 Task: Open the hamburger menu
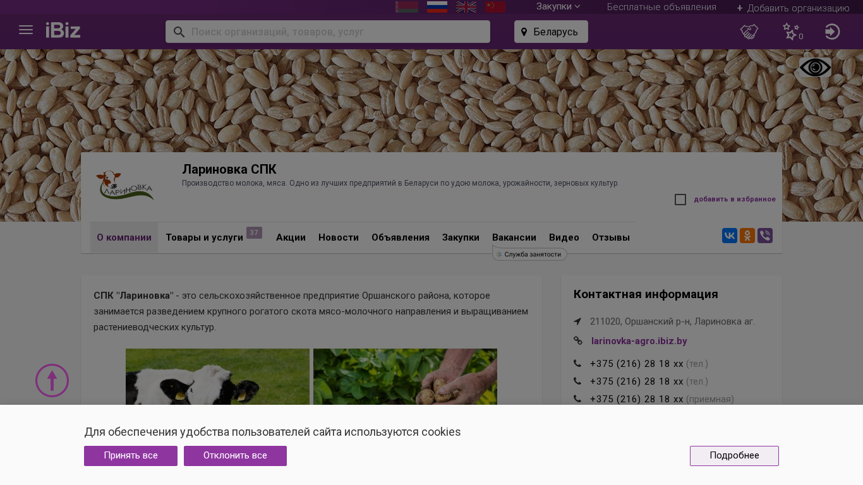click(x=26, y=30)
